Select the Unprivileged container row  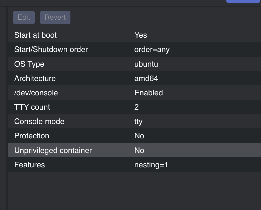click(135, 150)
